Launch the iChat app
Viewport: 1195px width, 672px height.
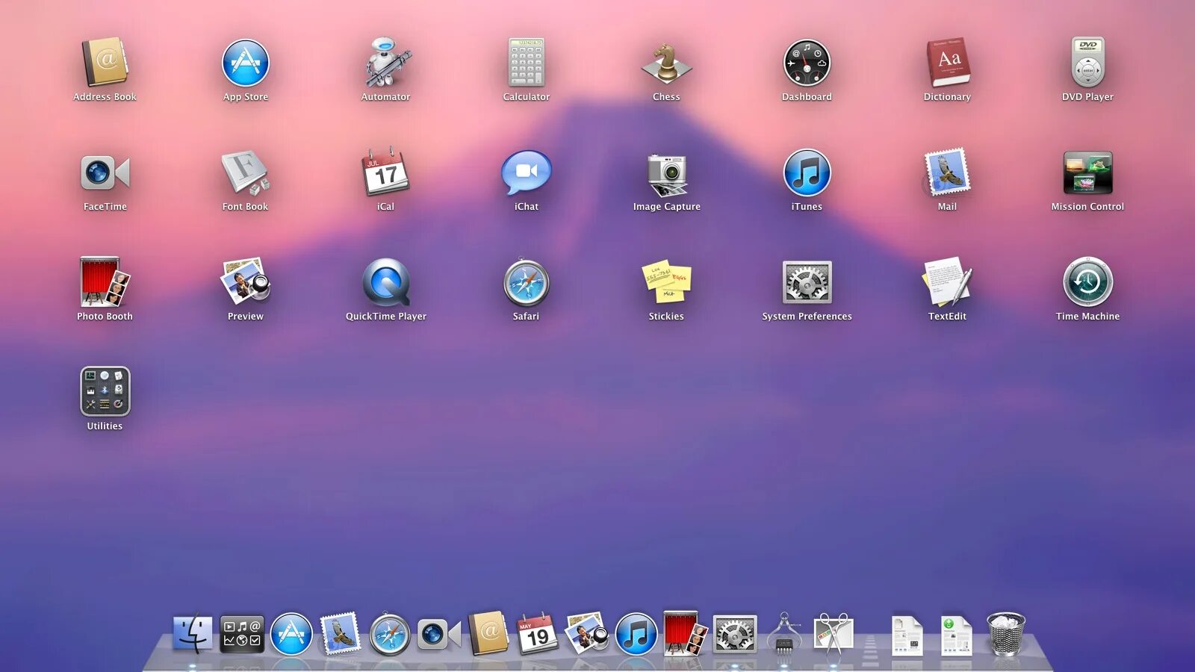[527, 172]
